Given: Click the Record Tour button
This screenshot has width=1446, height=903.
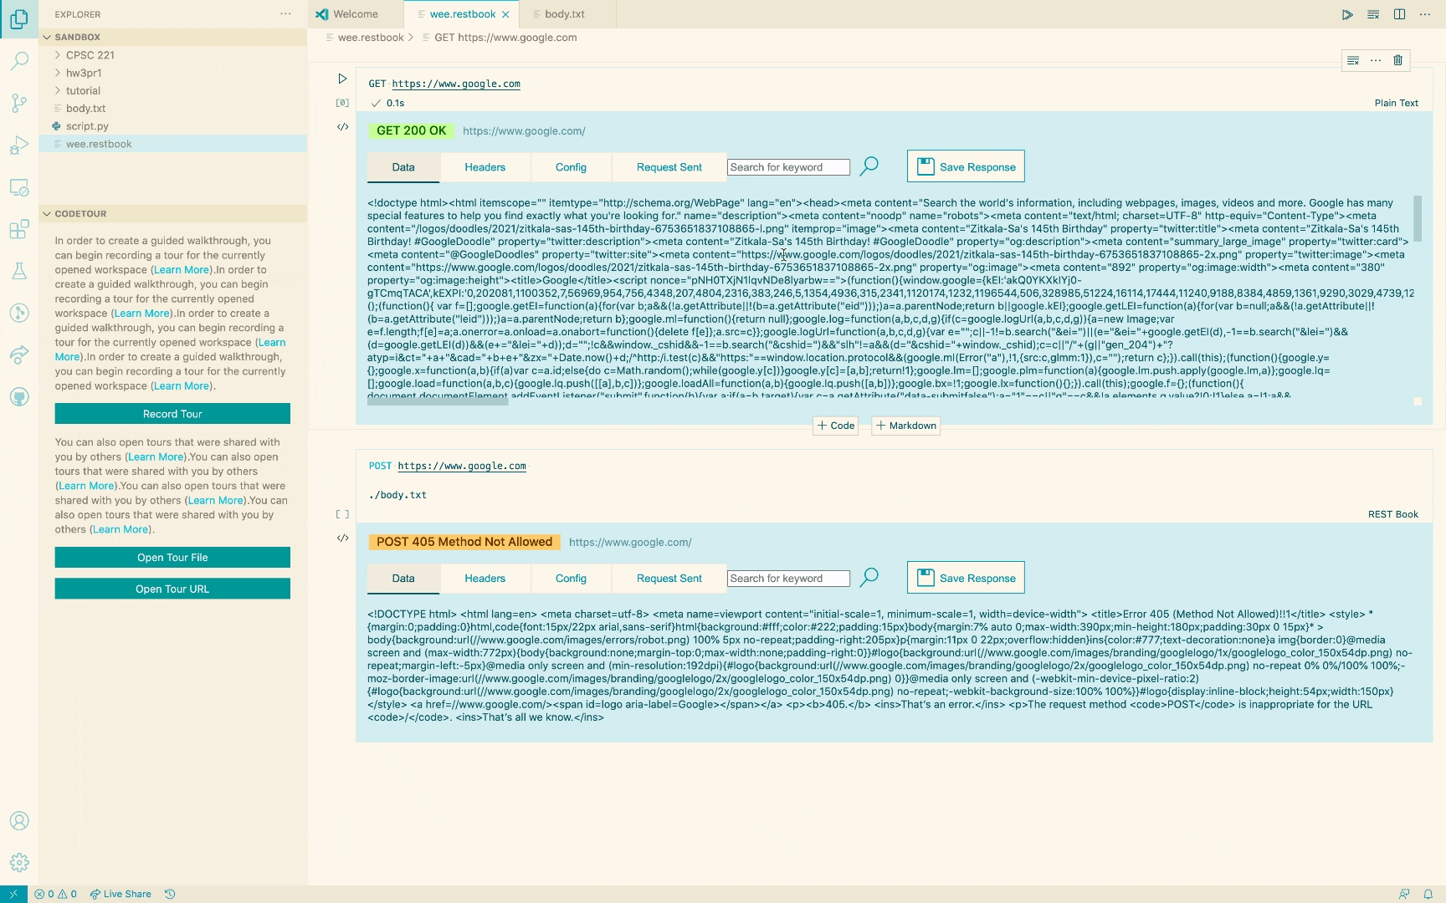Looking at the screenshot, I should coord(172,413).
